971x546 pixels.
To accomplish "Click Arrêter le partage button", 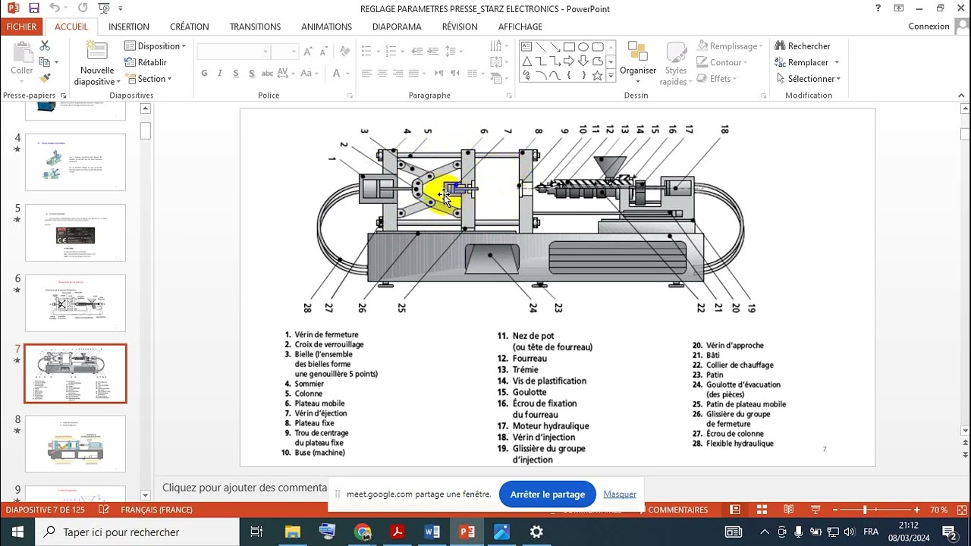I will tap(548, 494).
